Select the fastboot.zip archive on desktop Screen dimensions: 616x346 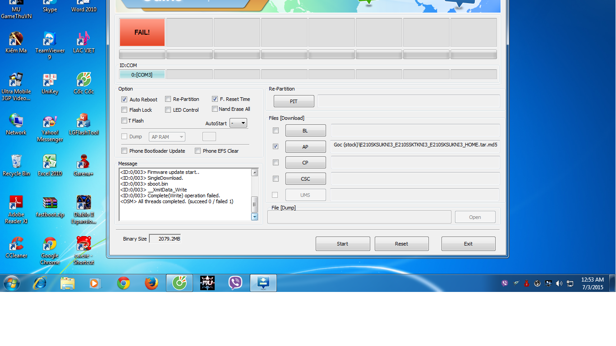[50, 207]
